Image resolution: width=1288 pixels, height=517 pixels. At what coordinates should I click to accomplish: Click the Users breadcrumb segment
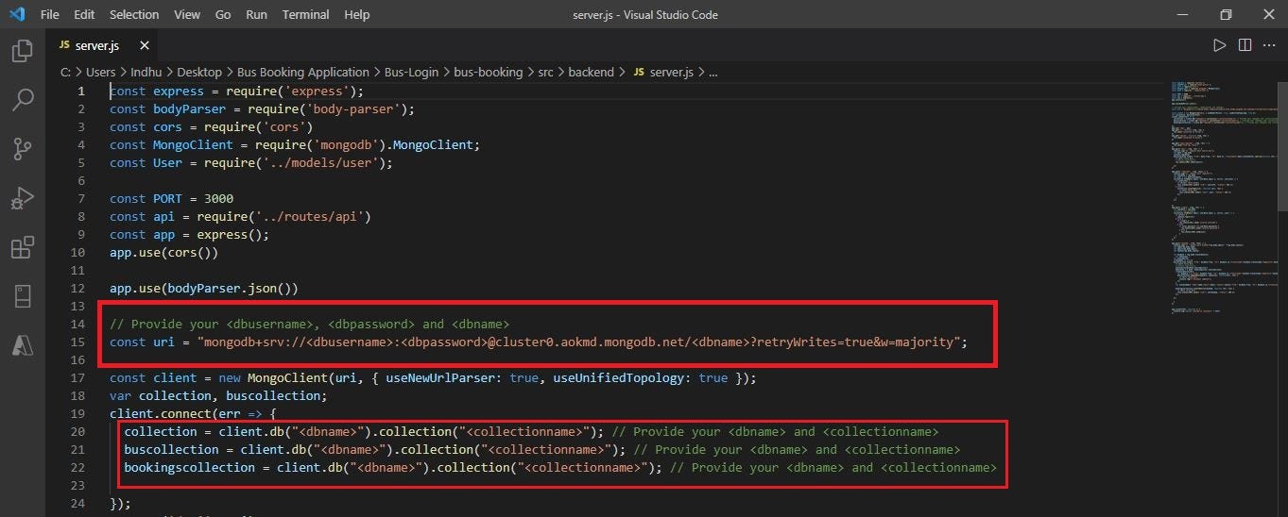coord(100,72)
